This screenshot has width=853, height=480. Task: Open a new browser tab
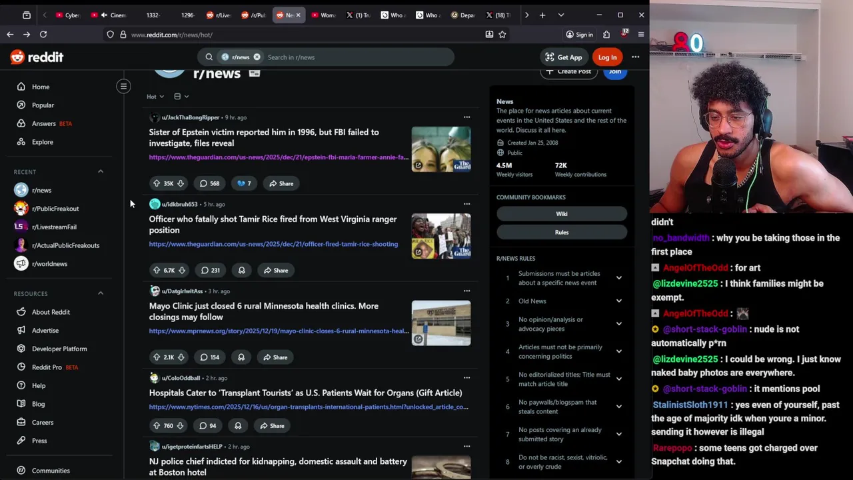(542, 15)
